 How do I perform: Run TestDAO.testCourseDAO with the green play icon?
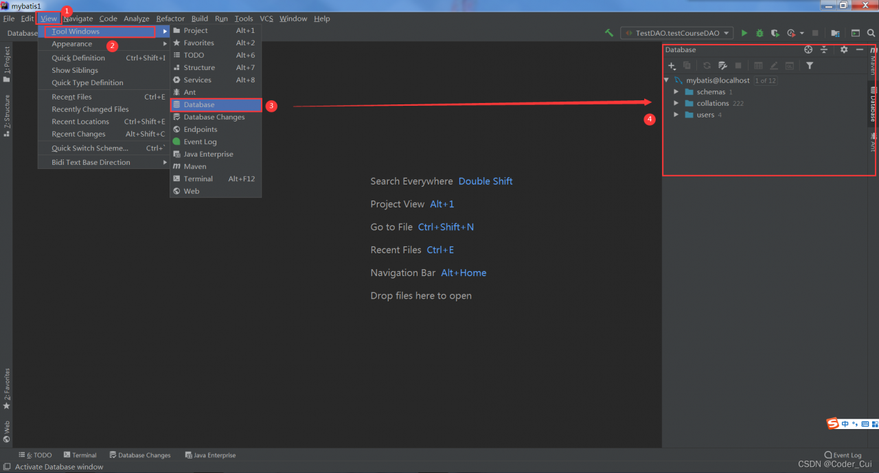point(744,33)
